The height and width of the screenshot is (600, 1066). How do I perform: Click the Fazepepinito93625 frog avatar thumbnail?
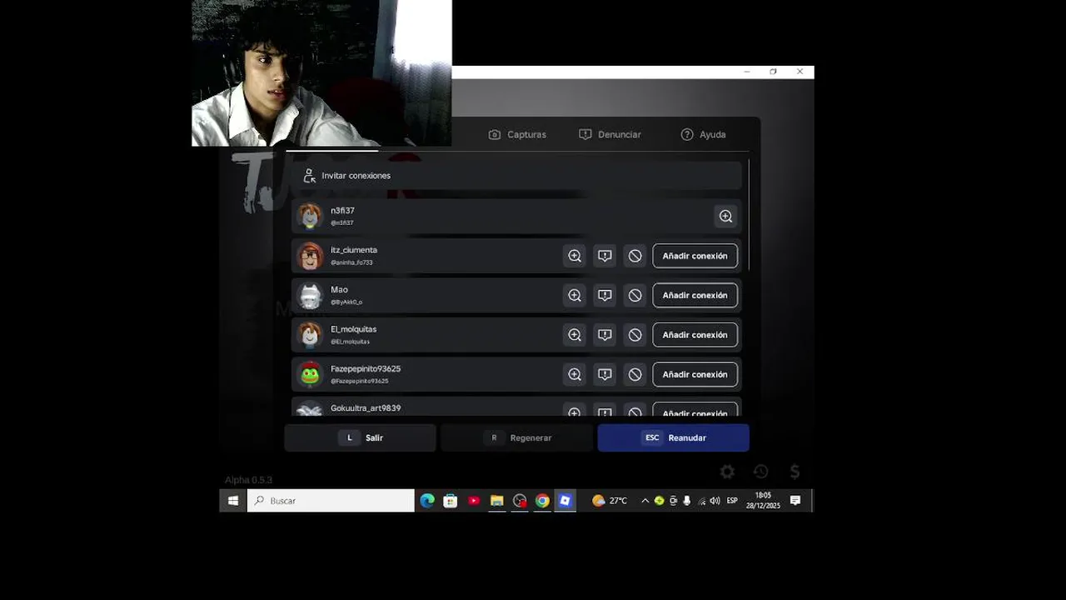tap(310, 374)
